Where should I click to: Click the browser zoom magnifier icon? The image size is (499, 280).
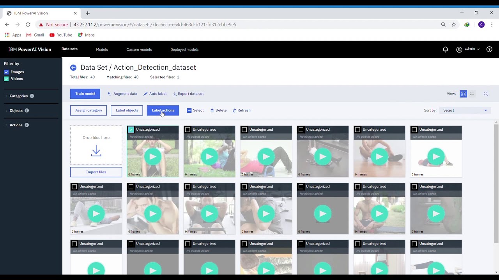coord(443,24)
